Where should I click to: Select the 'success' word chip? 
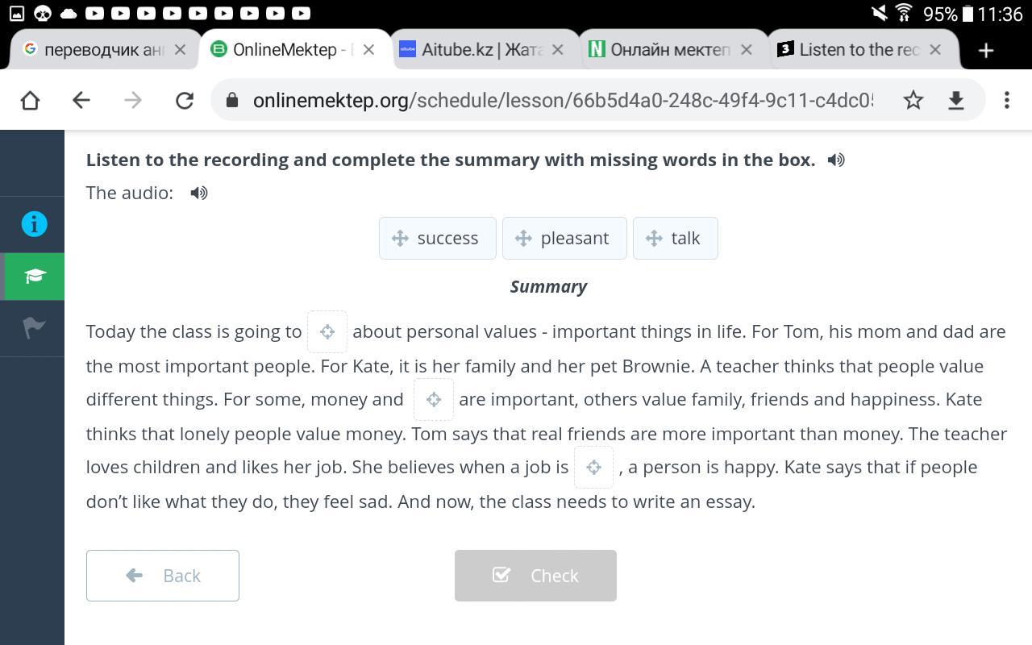tap(438, 239)
